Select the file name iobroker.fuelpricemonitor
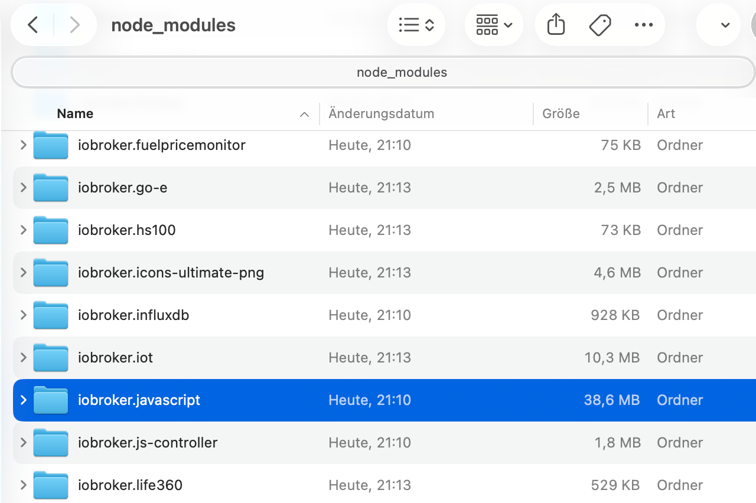756x503 pixels. click(x=161, y=145)
